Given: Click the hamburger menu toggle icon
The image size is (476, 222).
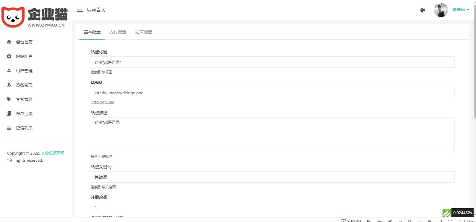Looking at the screenshot, I should pyautogui.click(x=80, y=10).
